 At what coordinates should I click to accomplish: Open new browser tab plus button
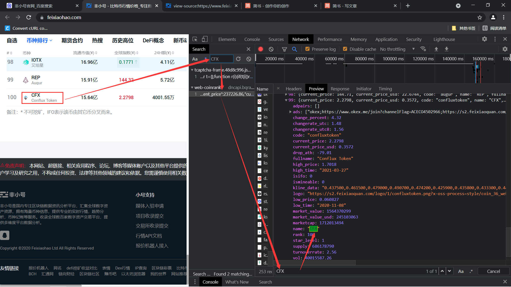click(408, 6)
